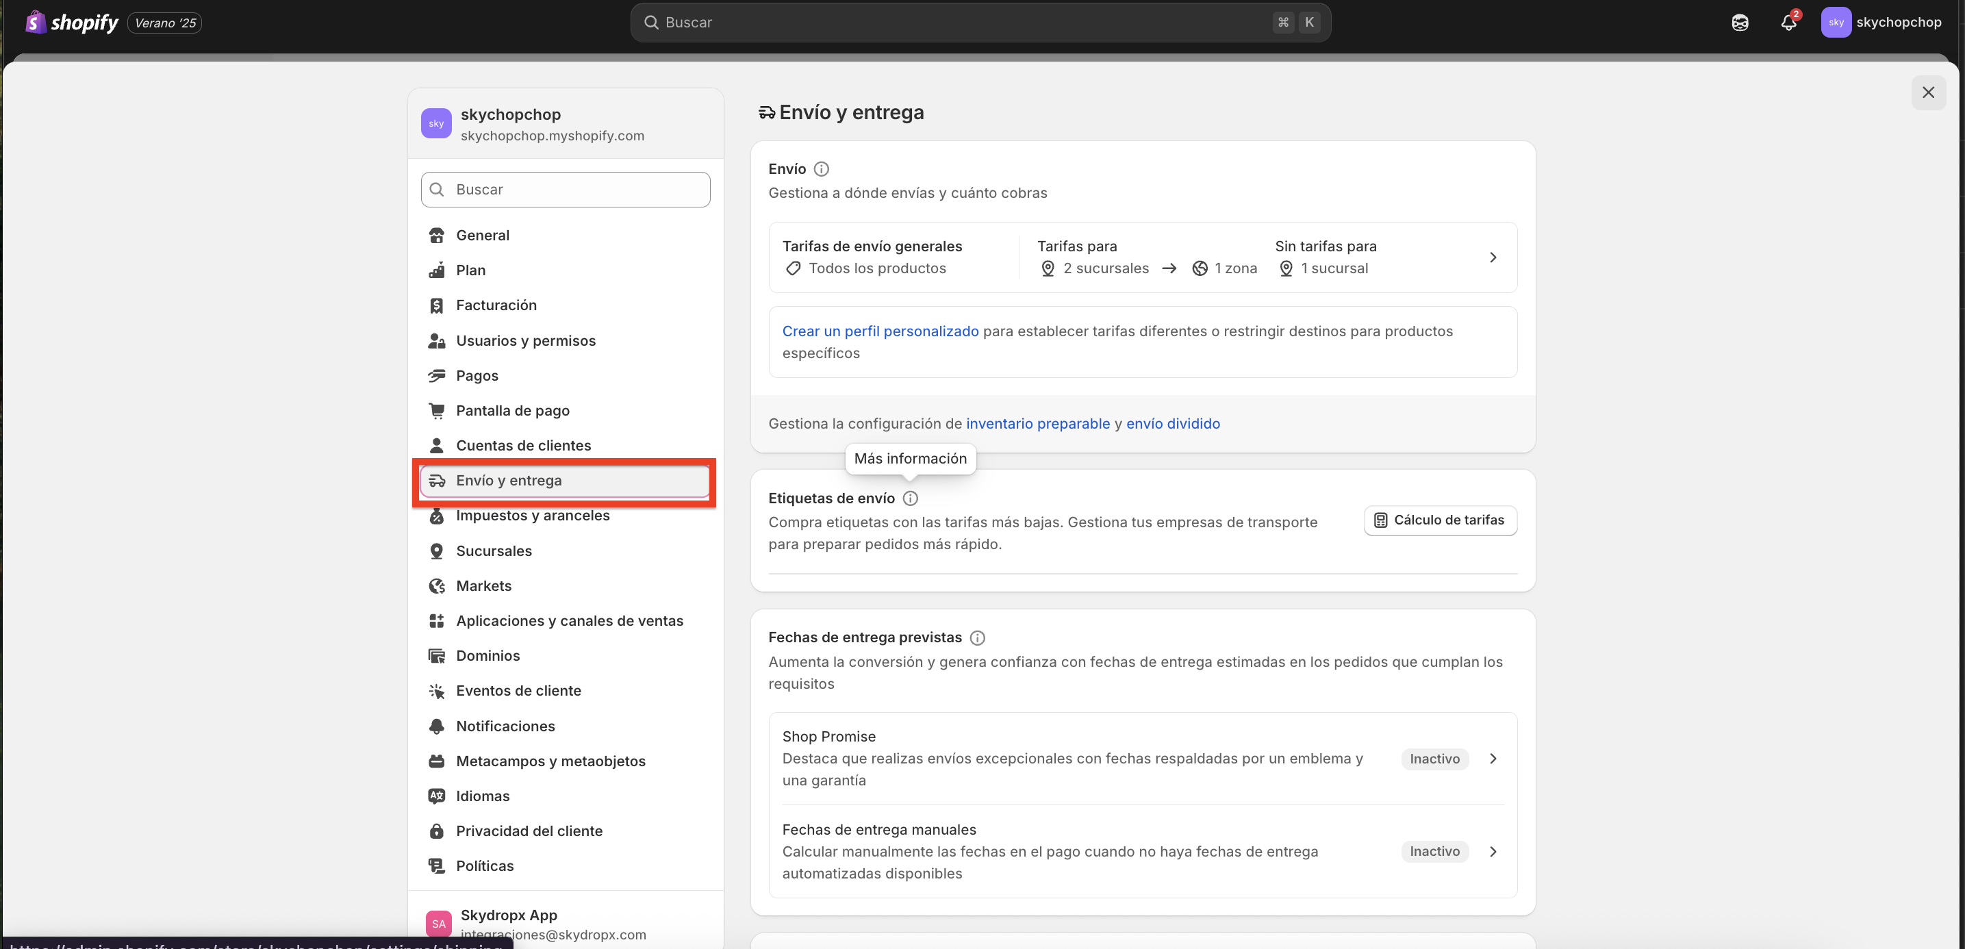Click the Impuestos y aranceles icon

[436, 516]
